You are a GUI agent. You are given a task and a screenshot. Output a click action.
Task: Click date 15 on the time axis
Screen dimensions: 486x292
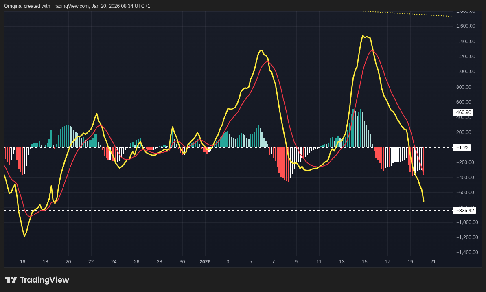pos(365,262)
